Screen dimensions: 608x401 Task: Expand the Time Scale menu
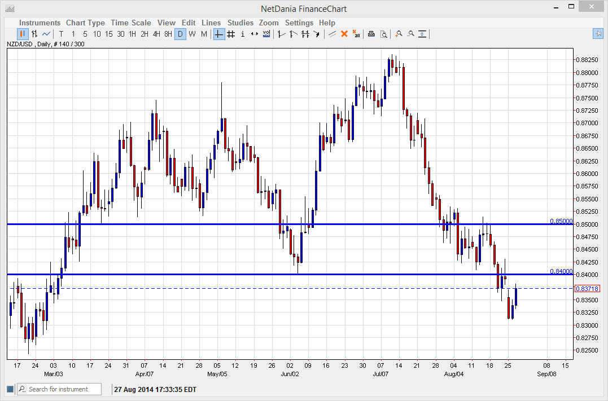[x=130, y=23]
